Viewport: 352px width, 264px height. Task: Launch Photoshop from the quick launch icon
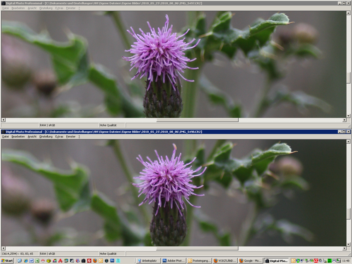(x=112, y=261)
